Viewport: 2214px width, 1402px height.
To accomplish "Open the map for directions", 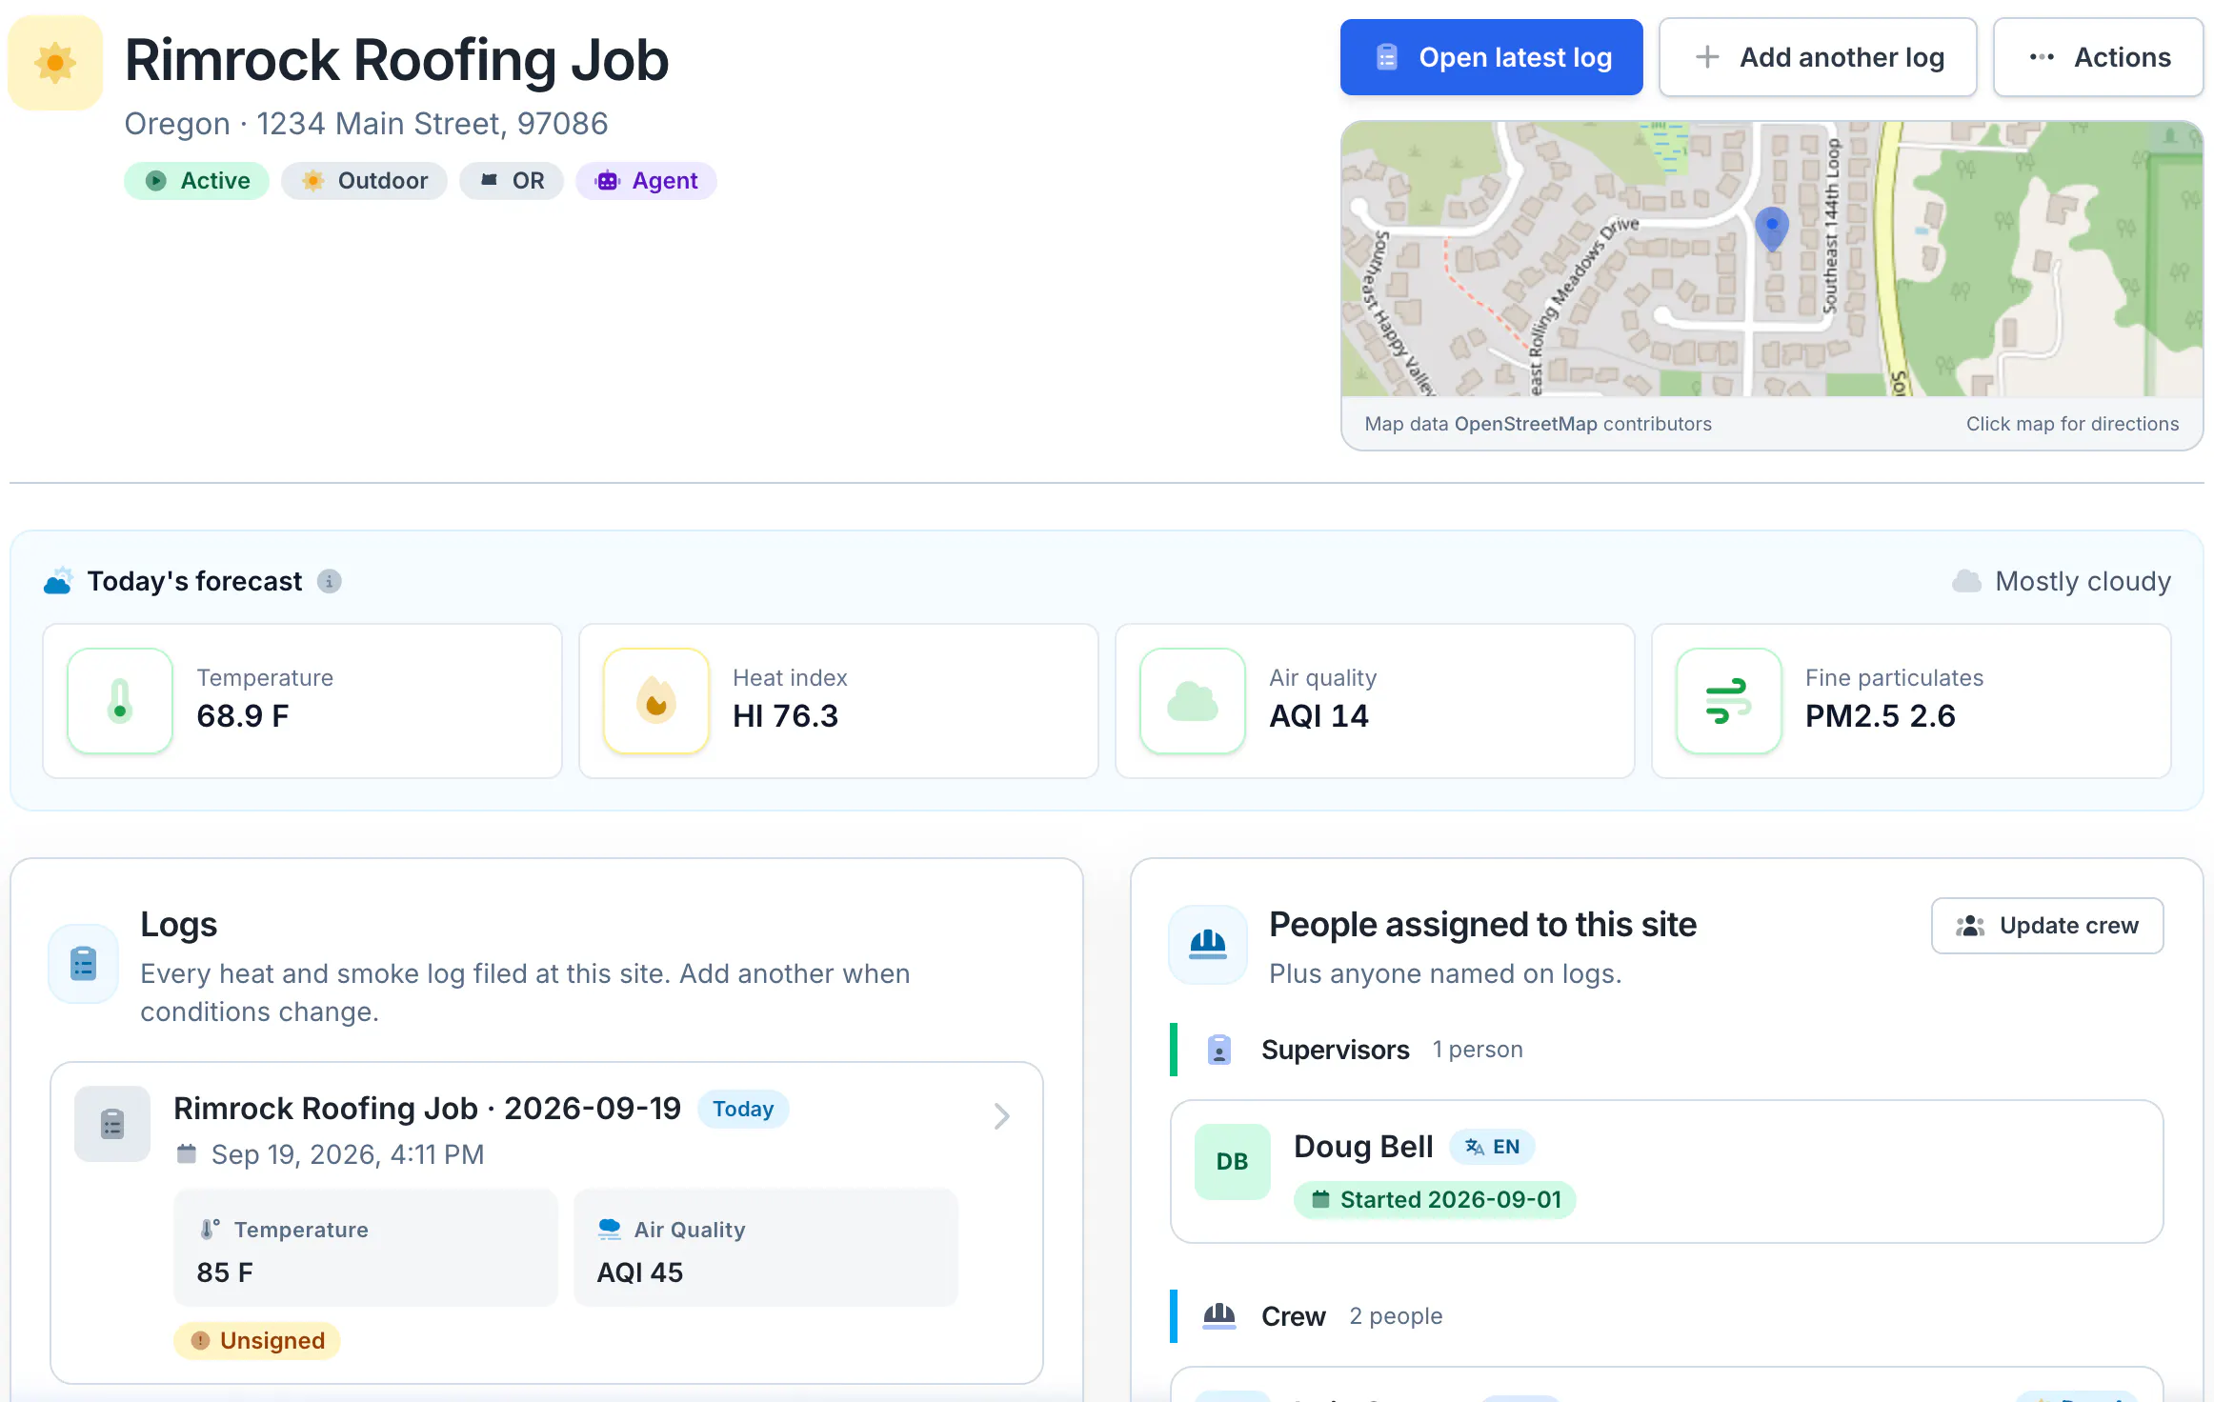I will coord(1772,259).
